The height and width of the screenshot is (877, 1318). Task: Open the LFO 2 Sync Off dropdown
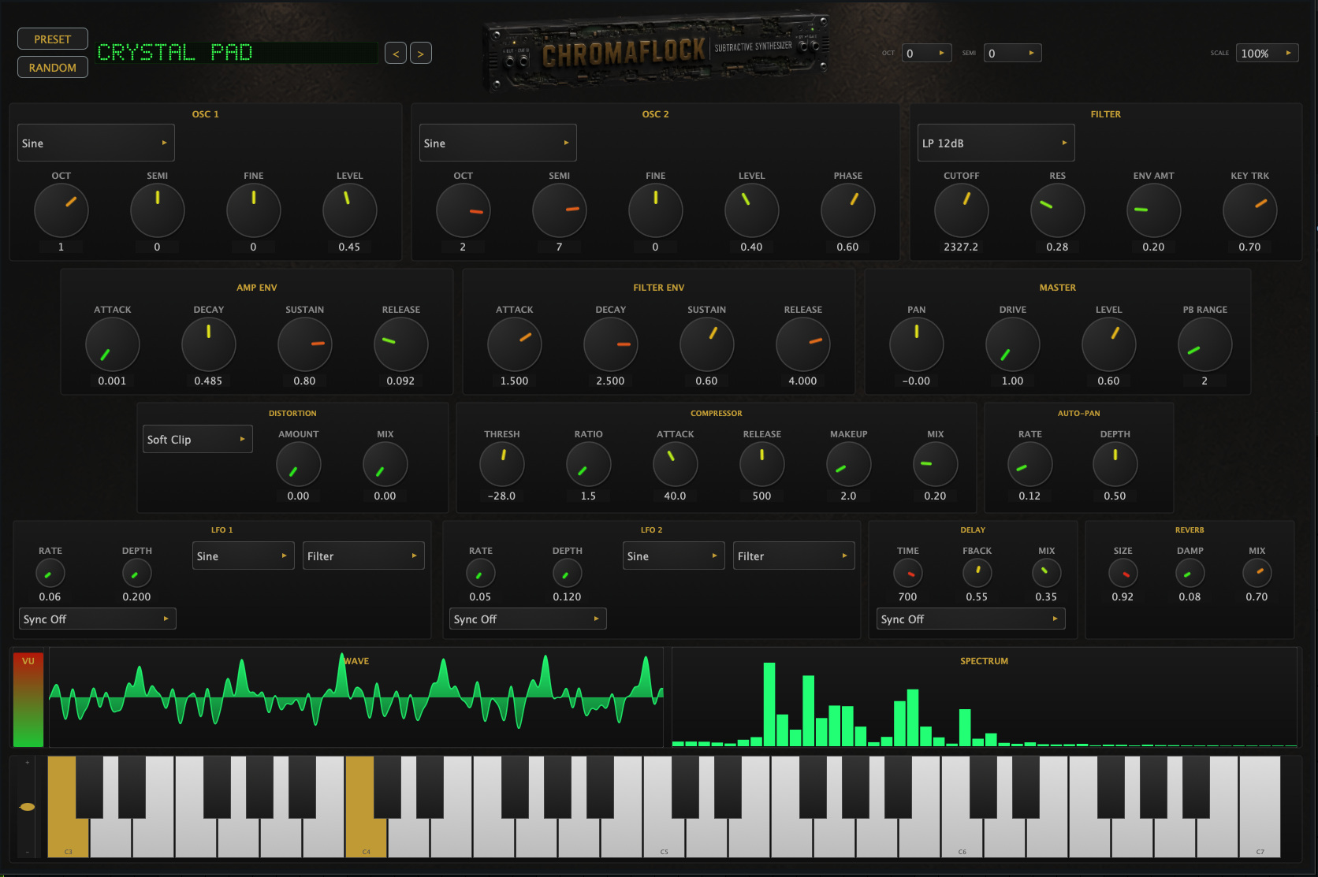pyautogui.click(x=527, y=619)
